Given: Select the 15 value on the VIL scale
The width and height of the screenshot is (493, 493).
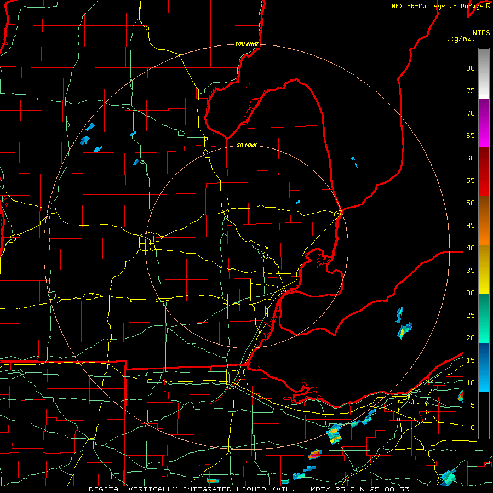Looking at the screenshot, I should point(471,360).
